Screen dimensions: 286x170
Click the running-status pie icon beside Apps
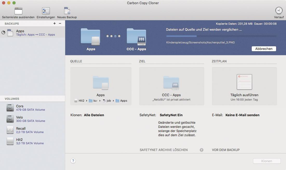(3, 33)
